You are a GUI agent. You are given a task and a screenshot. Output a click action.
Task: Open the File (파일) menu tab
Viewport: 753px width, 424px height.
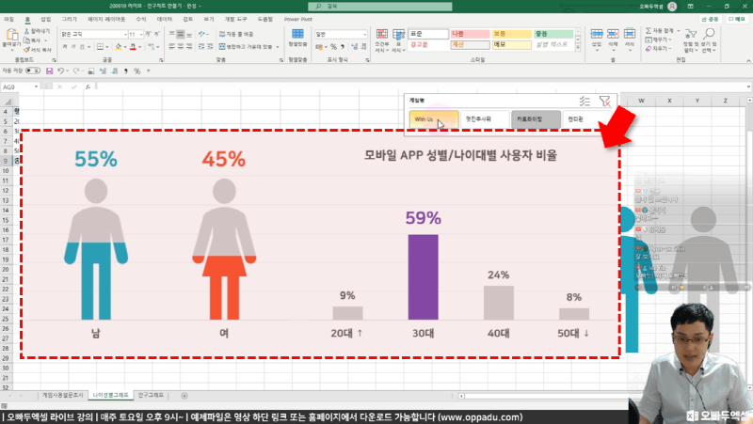(8, 19)
